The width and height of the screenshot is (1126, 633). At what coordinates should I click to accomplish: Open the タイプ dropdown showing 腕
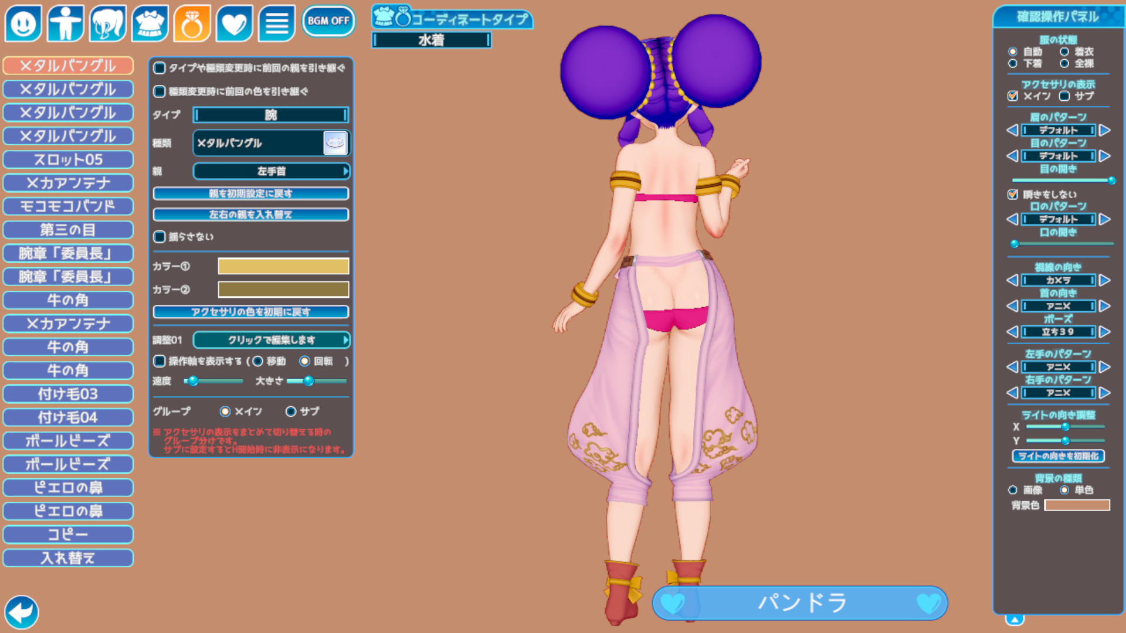(271, 115)
